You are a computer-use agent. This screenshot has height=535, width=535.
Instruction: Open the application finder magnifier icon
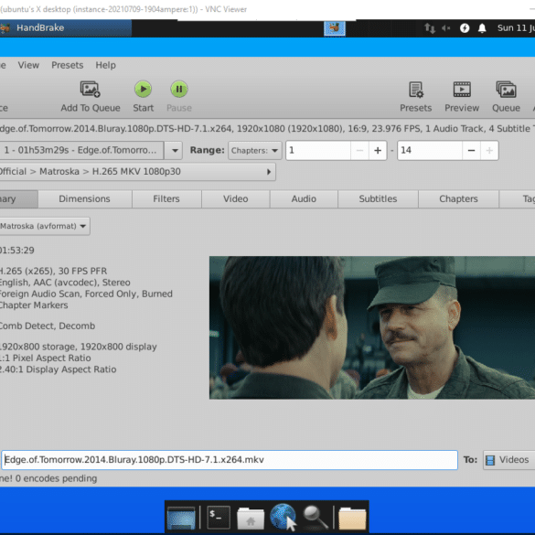point(316,518)
